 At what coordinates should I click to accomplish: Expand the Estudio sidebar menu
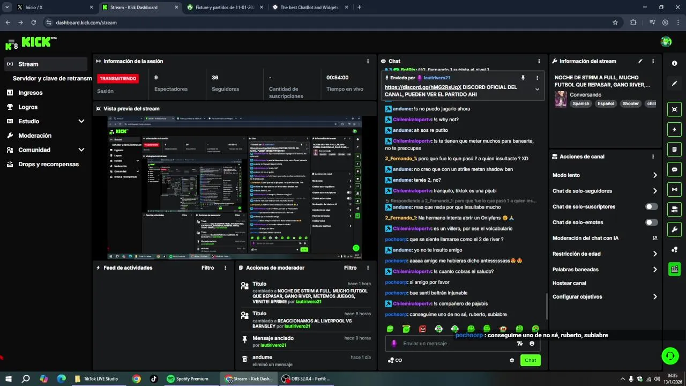click(81, 121)
